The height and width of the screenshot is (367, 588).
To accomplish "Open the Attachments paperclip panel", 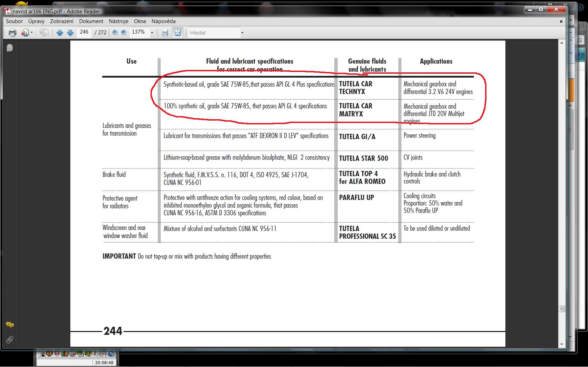I will pos(10,340).
